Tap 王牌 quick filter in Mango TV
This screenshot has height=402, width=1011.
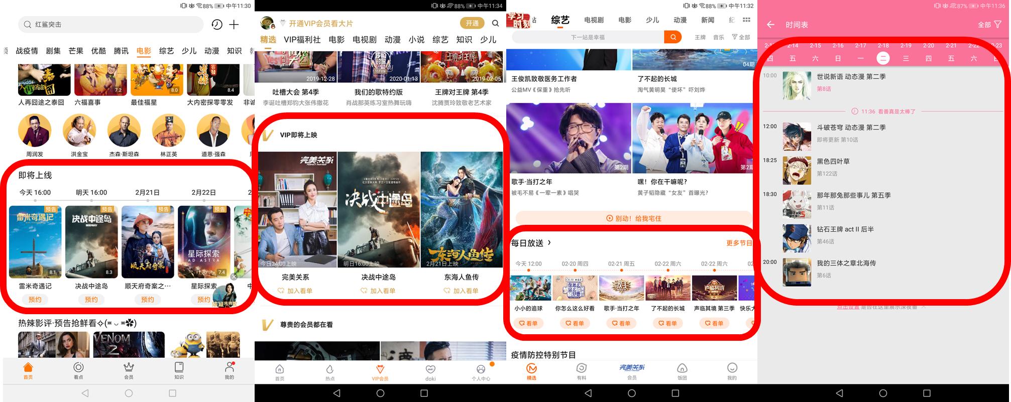[x=700, y=37]
